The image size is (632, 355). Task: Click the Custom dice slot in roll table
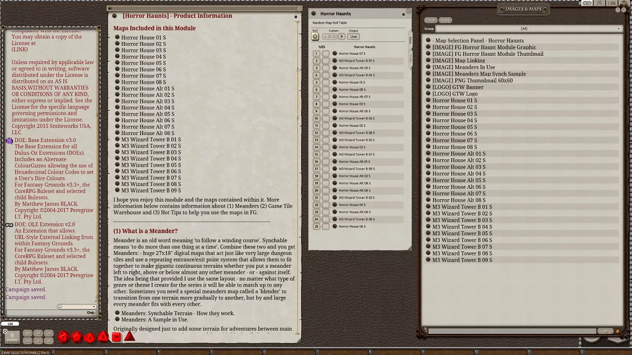[329, 36]
